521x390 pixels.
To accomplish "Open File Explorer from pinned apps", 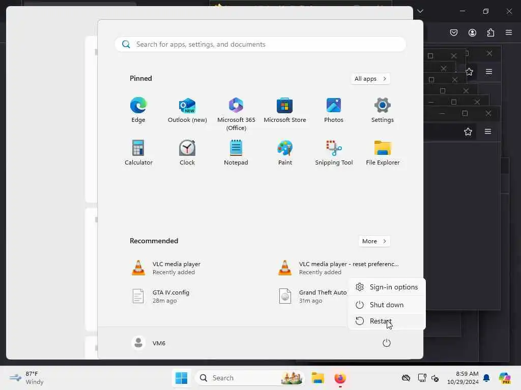I will tap(383, 152).
